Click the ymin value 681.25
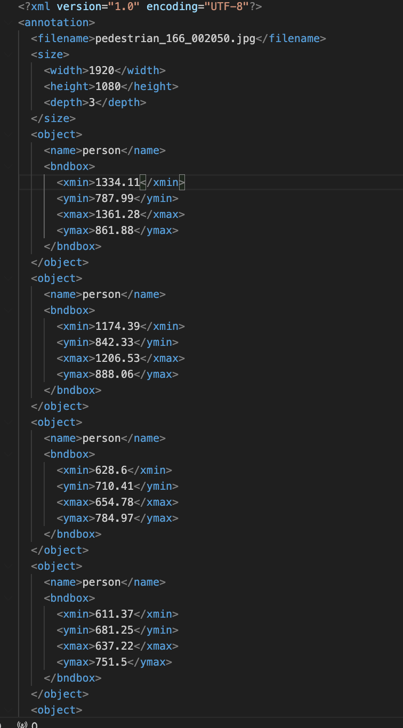The image size is (403, 728). (114, 630)
